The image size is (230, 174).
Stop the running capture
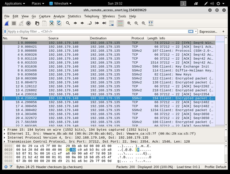(14, 23)
